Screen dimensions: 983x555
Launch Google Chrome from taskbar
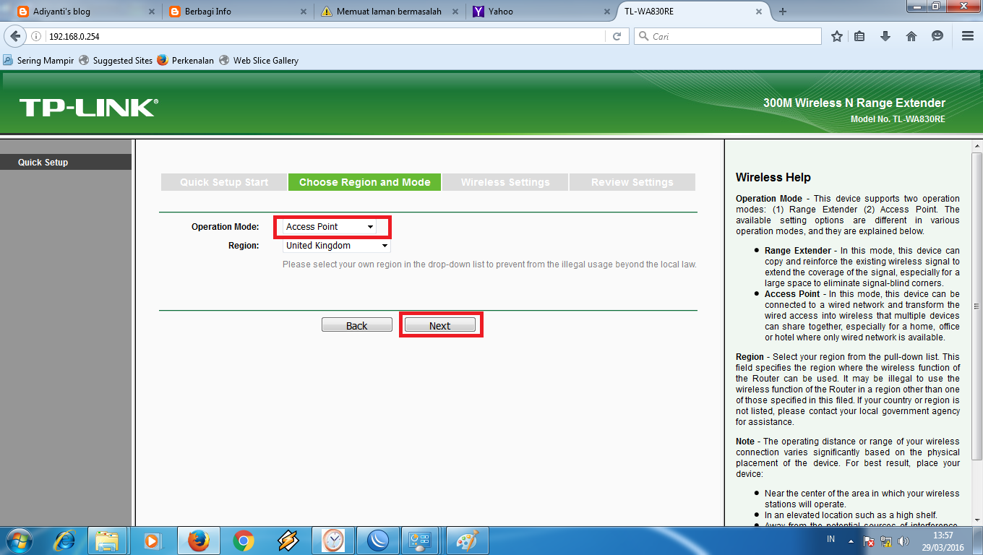(244, 540)
